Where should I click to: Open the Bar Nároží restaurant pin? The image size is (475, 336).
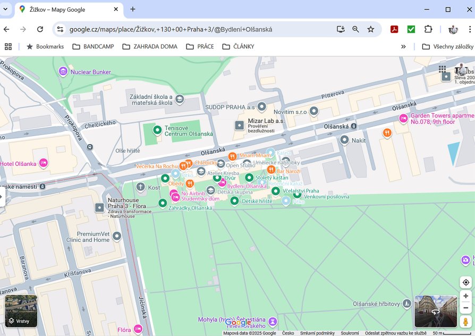click(271, 170)
